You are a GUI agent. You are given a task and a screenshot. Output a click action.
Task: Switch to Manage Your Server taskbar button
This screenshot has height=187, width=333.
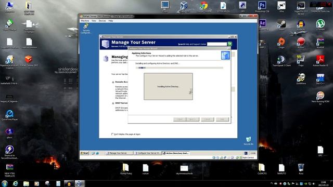coord(119,153)
